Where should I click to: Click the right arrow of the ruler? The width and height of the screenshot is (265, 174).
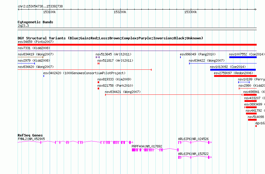[x=256, y=10]
